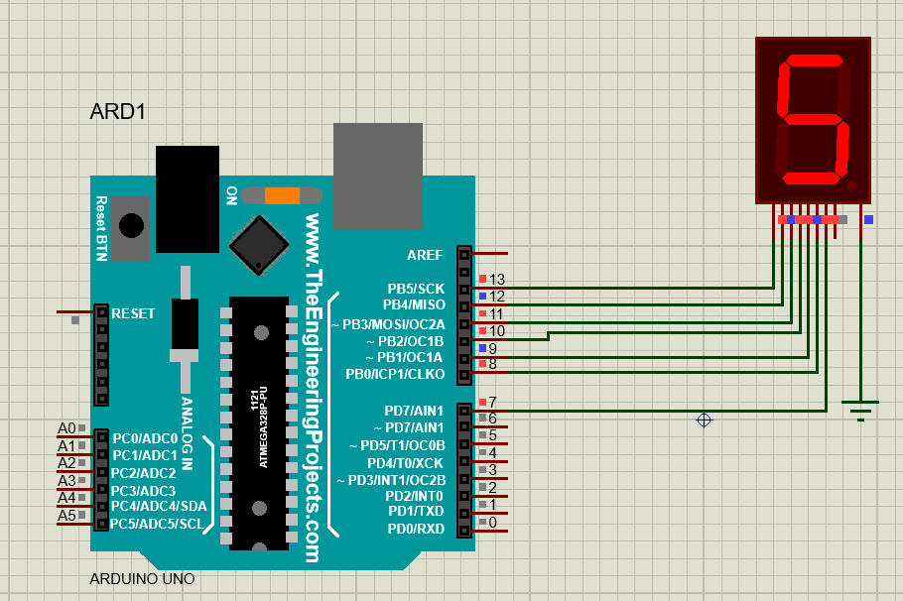Viewport: 903px width, 601px height.
Task: Click pin 2 label
Action: 492,488
